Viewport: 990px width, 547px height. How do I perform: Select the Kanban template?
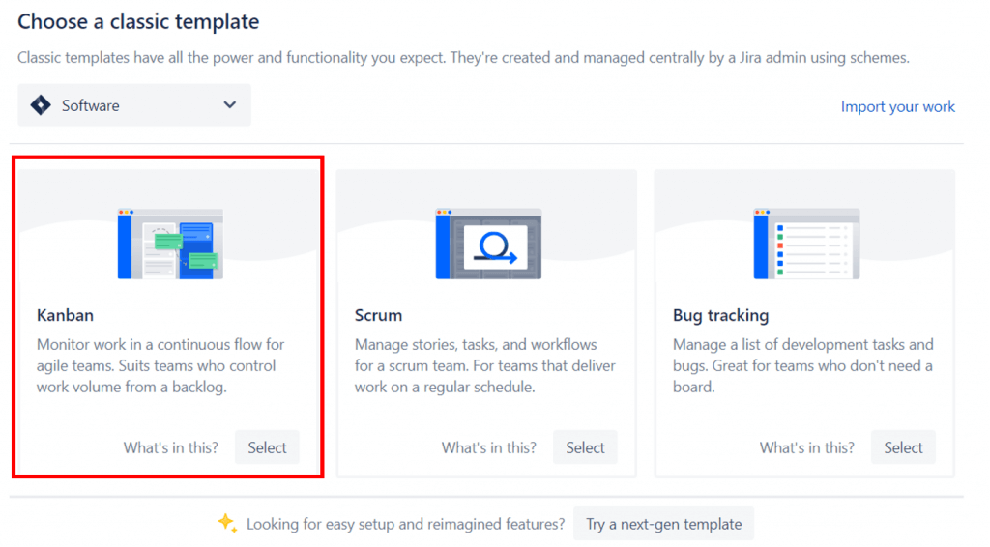pos(267,447)
